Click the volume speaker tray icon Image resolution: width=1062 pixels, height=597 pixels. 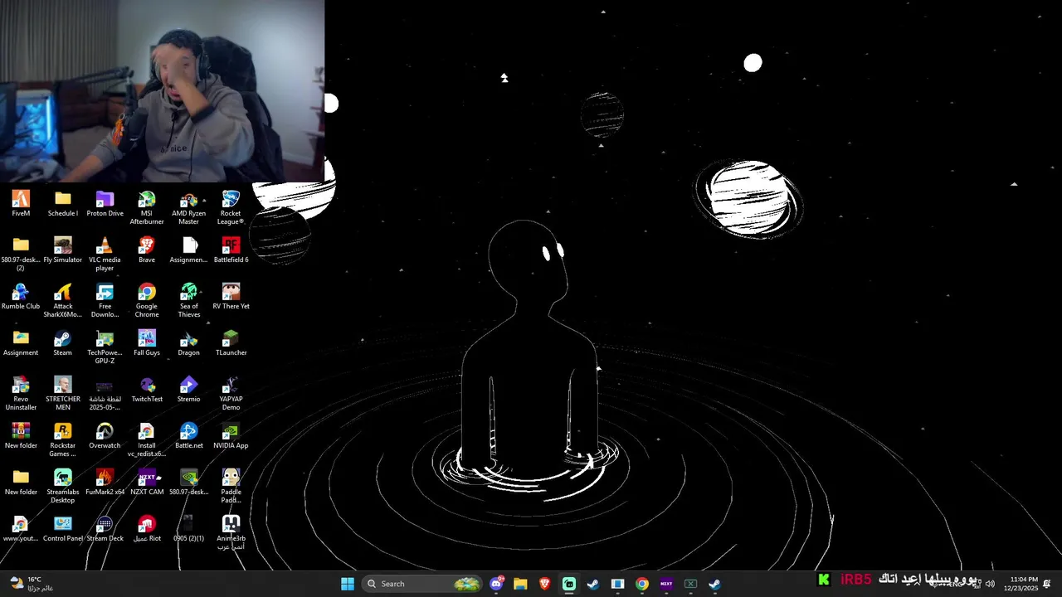[990, 584]
